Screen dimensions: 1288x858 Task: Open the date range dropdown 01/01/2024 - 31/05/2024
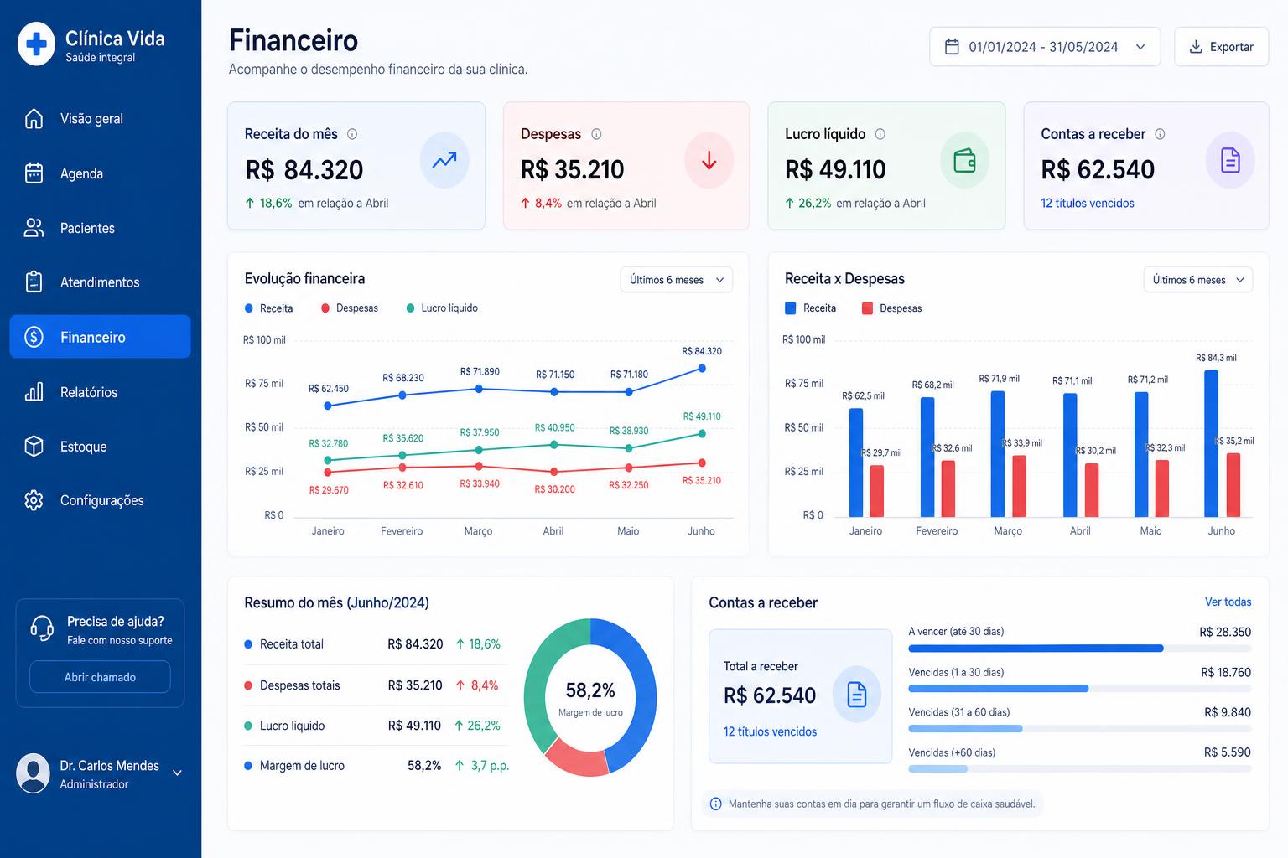click(1045, 47)
